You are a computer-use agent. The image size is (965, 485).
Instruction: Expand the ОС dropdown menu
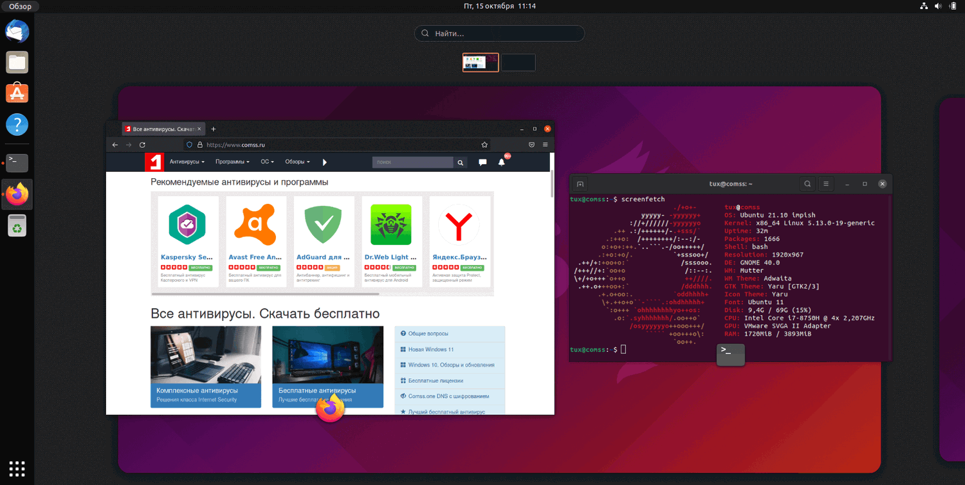tap(267, 162)
